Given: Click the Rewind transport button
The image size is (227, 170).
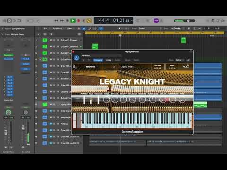Looking at the screenshot, I should 56,21.
